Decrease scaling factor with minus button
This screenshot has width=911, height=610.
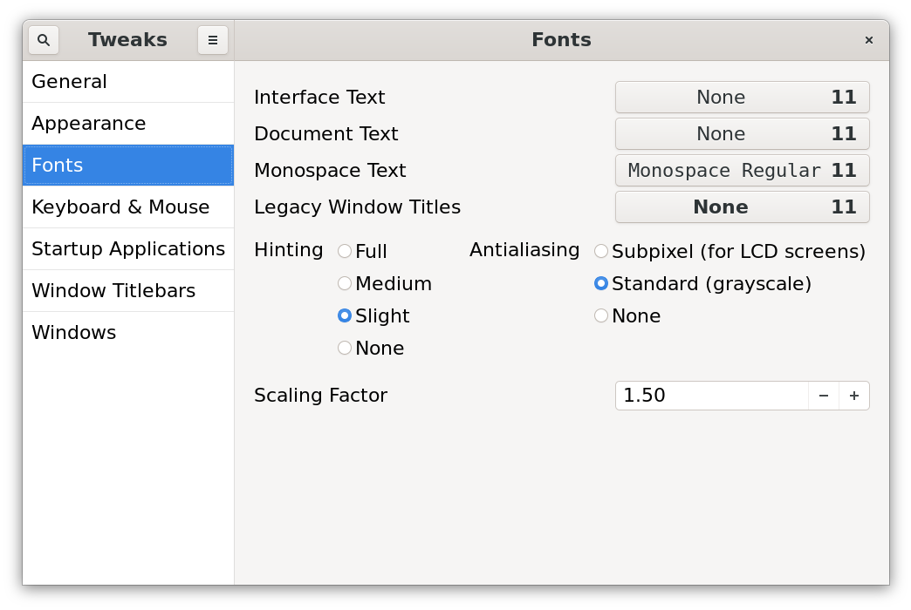tap(824, 396)
